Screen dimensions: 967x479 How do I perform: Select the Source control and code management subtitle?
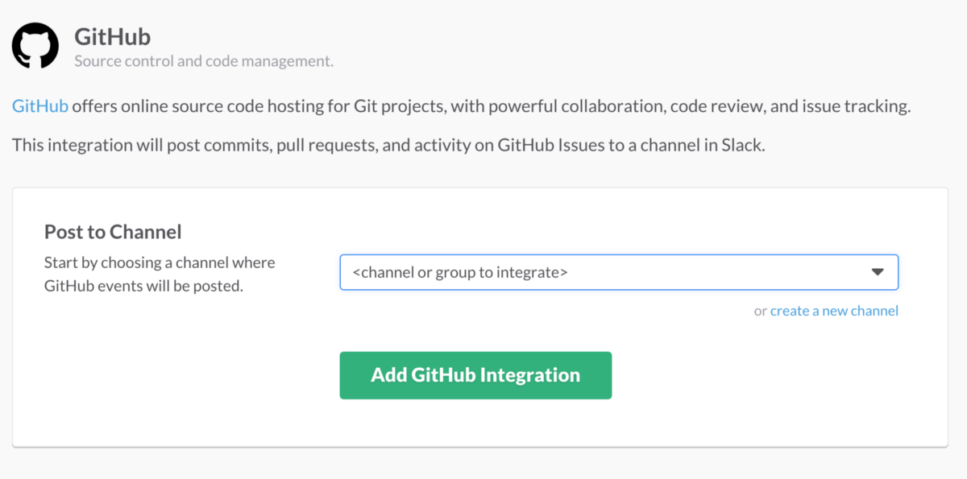click(203, 61)
